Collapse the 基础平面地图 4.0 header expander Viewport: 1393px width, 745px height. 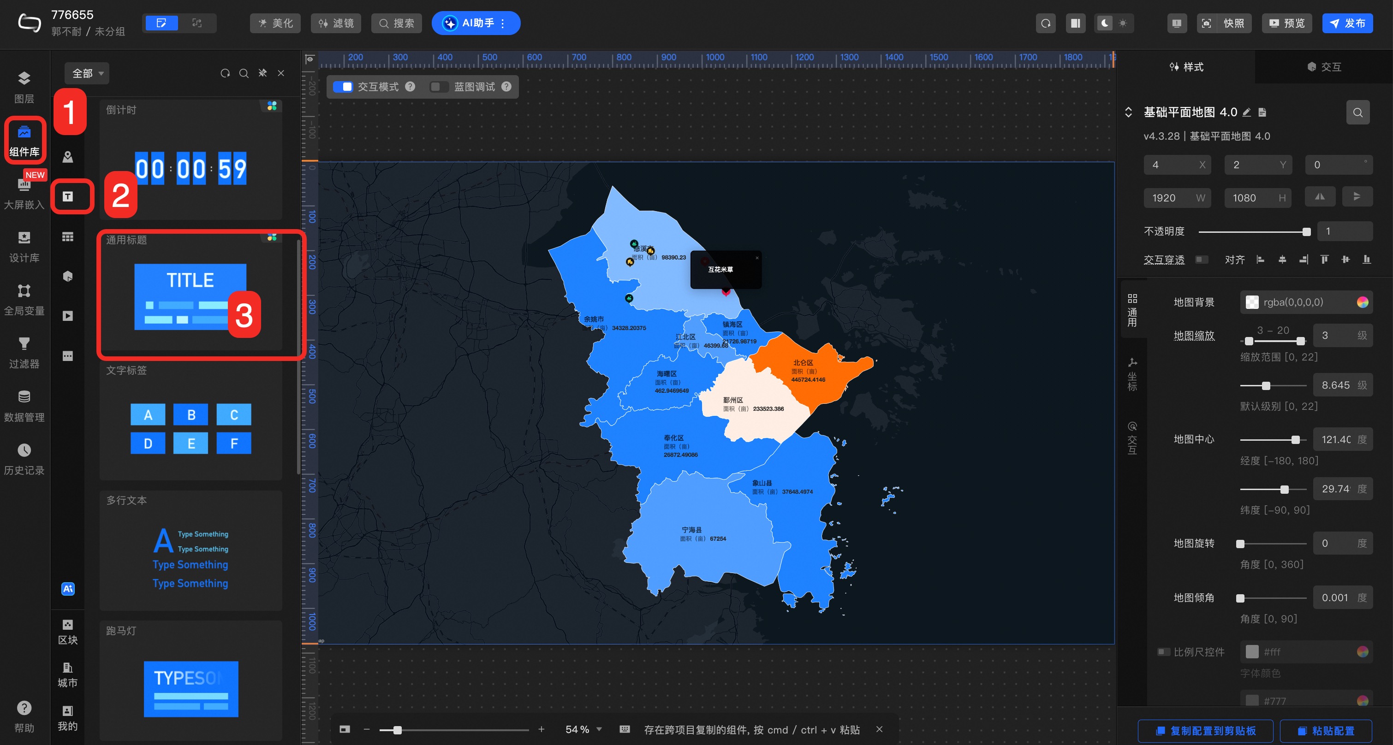tap(1128, 112)
